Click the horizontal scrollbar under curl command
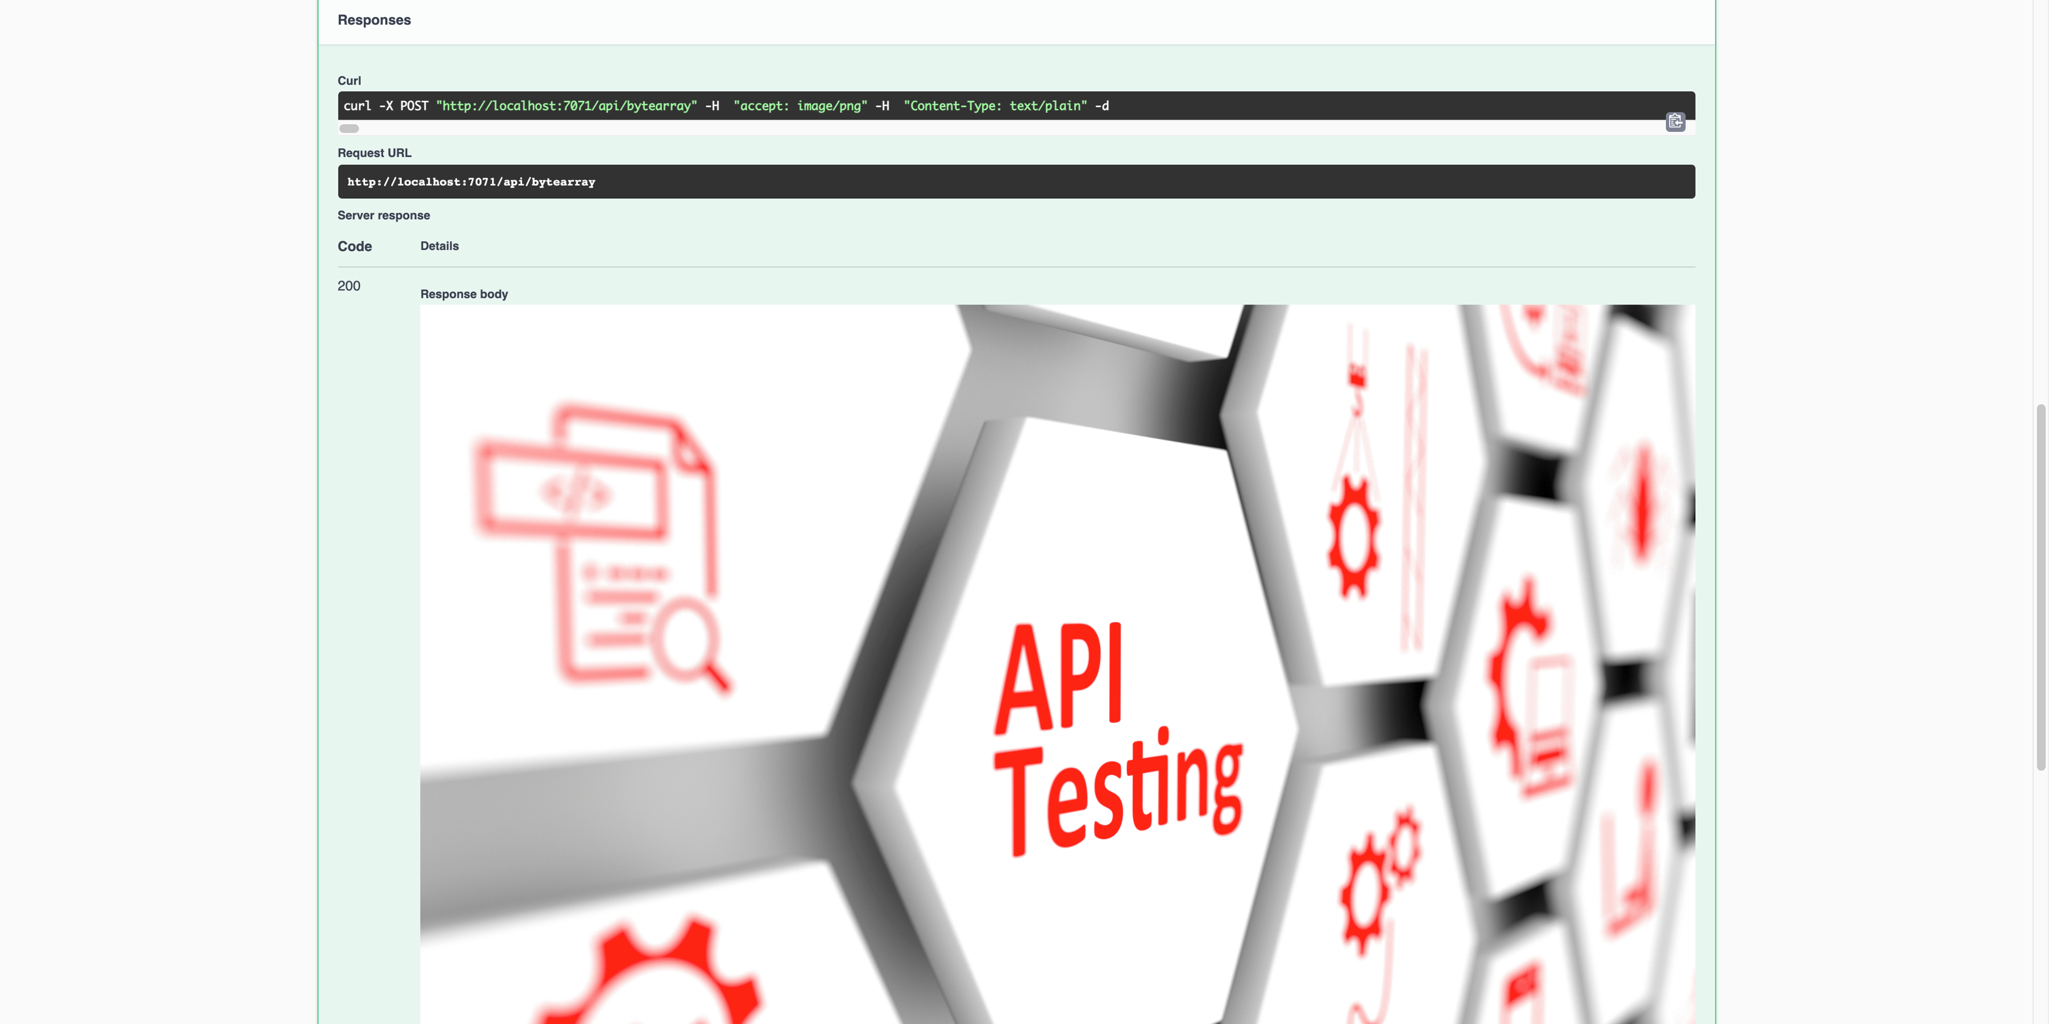This screenshot has width=2049, height=1024. (349, 129)
